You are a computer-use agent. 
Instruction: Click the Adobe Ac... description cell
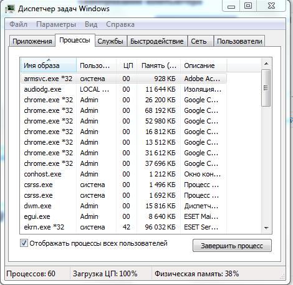pyautogui.click(x=202, y=79)
